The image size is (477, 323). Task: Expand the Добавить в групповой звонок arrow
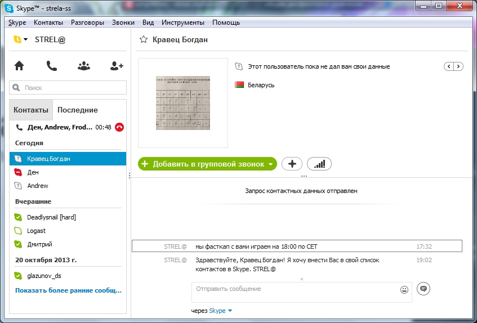point(270,164)
